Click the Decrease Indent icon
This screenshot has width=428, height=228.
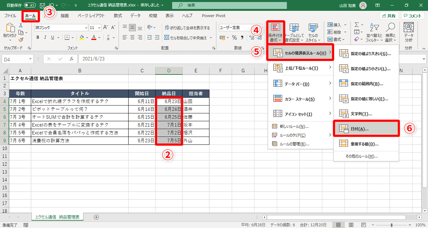point(149,37)
